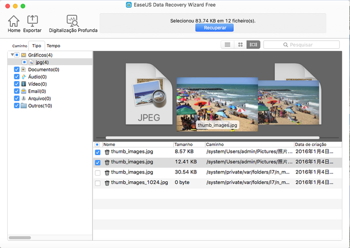The image size is (350, 248).
Task: Click the Email category icon
Action: [x=24, y=91]
